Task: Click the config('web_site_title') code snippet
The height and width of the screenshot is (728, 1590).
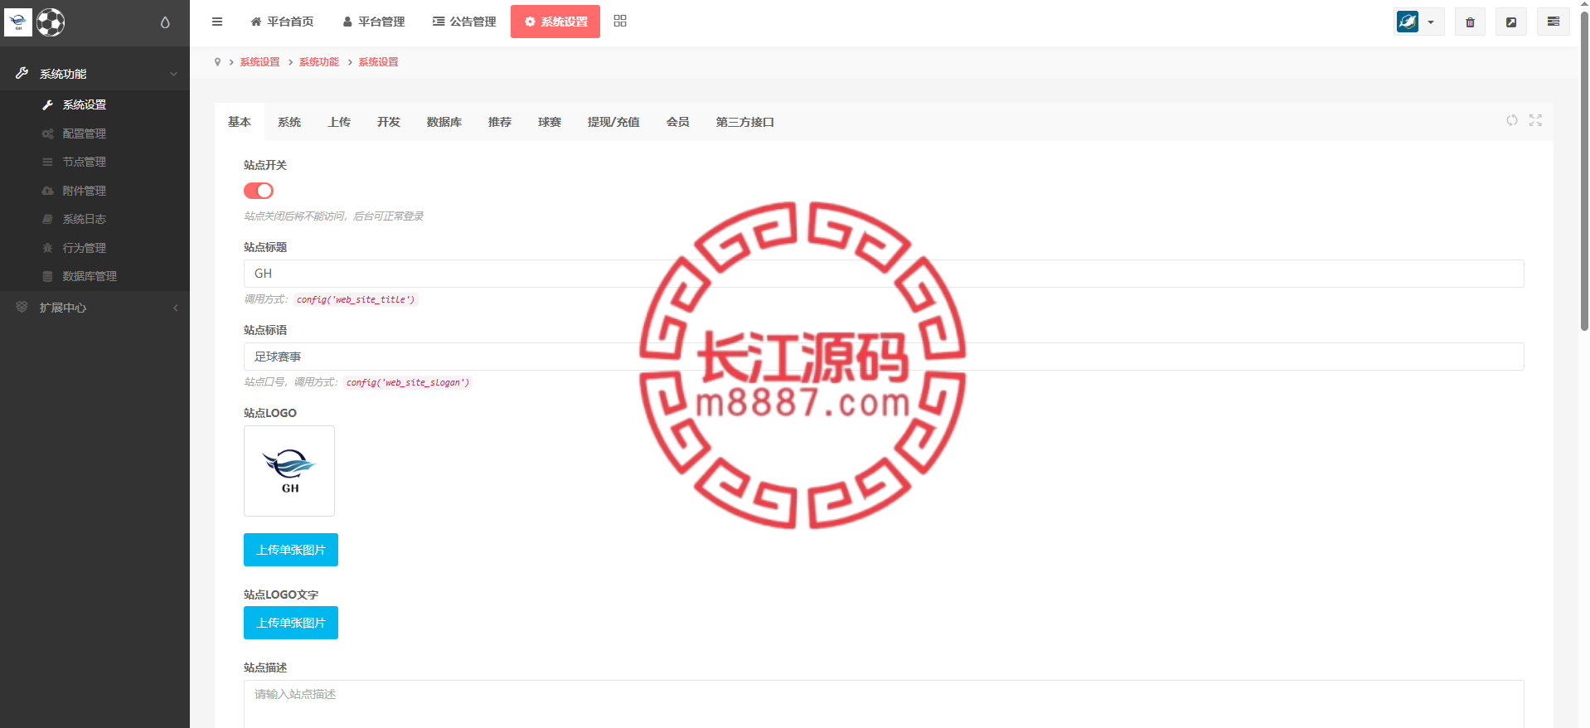Action: [356, 299]
